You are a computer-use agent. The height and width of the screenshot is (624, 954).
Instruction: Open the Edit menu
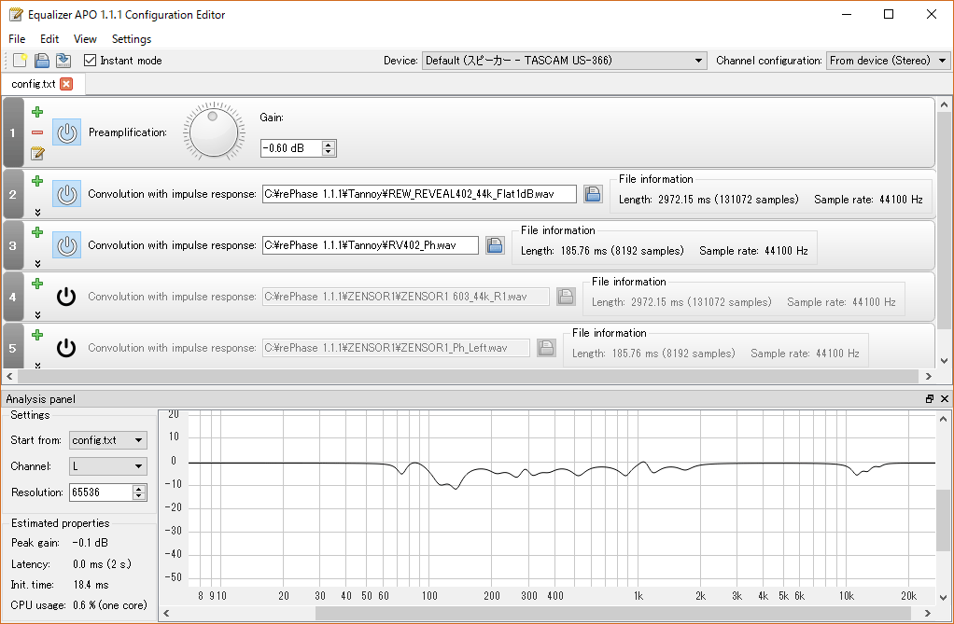point(49,39)
